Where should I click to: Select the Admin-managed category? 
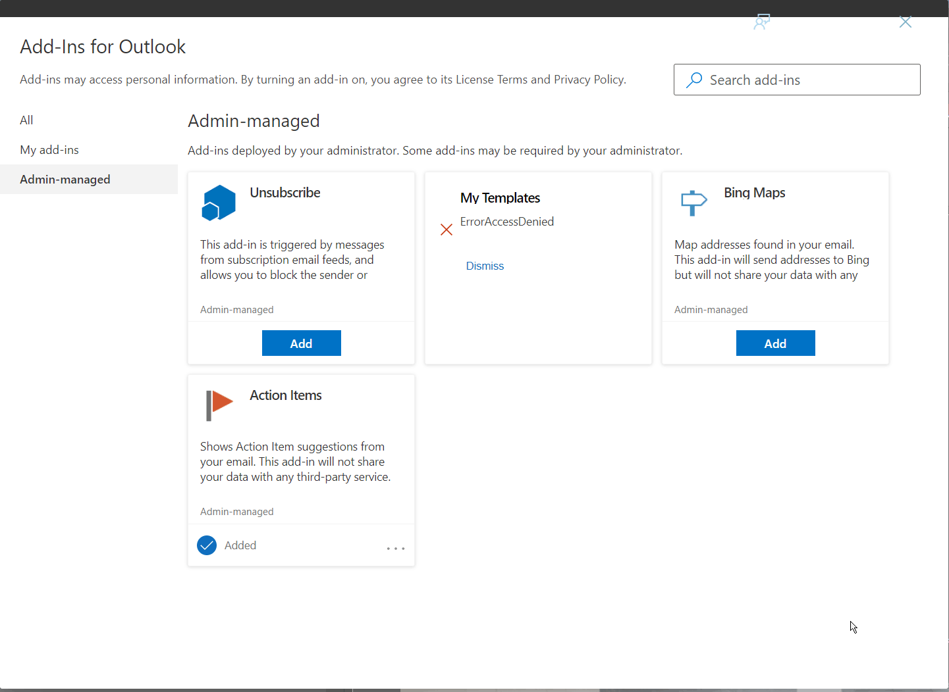tap(89, 180)
